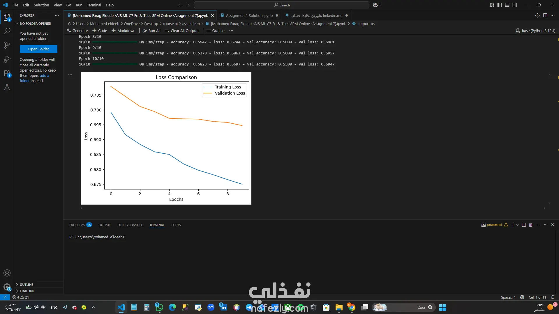The width and height of the screenshot is (559, 314).
Task: Add a new Code cell
Action: click(x=100, y=31)
